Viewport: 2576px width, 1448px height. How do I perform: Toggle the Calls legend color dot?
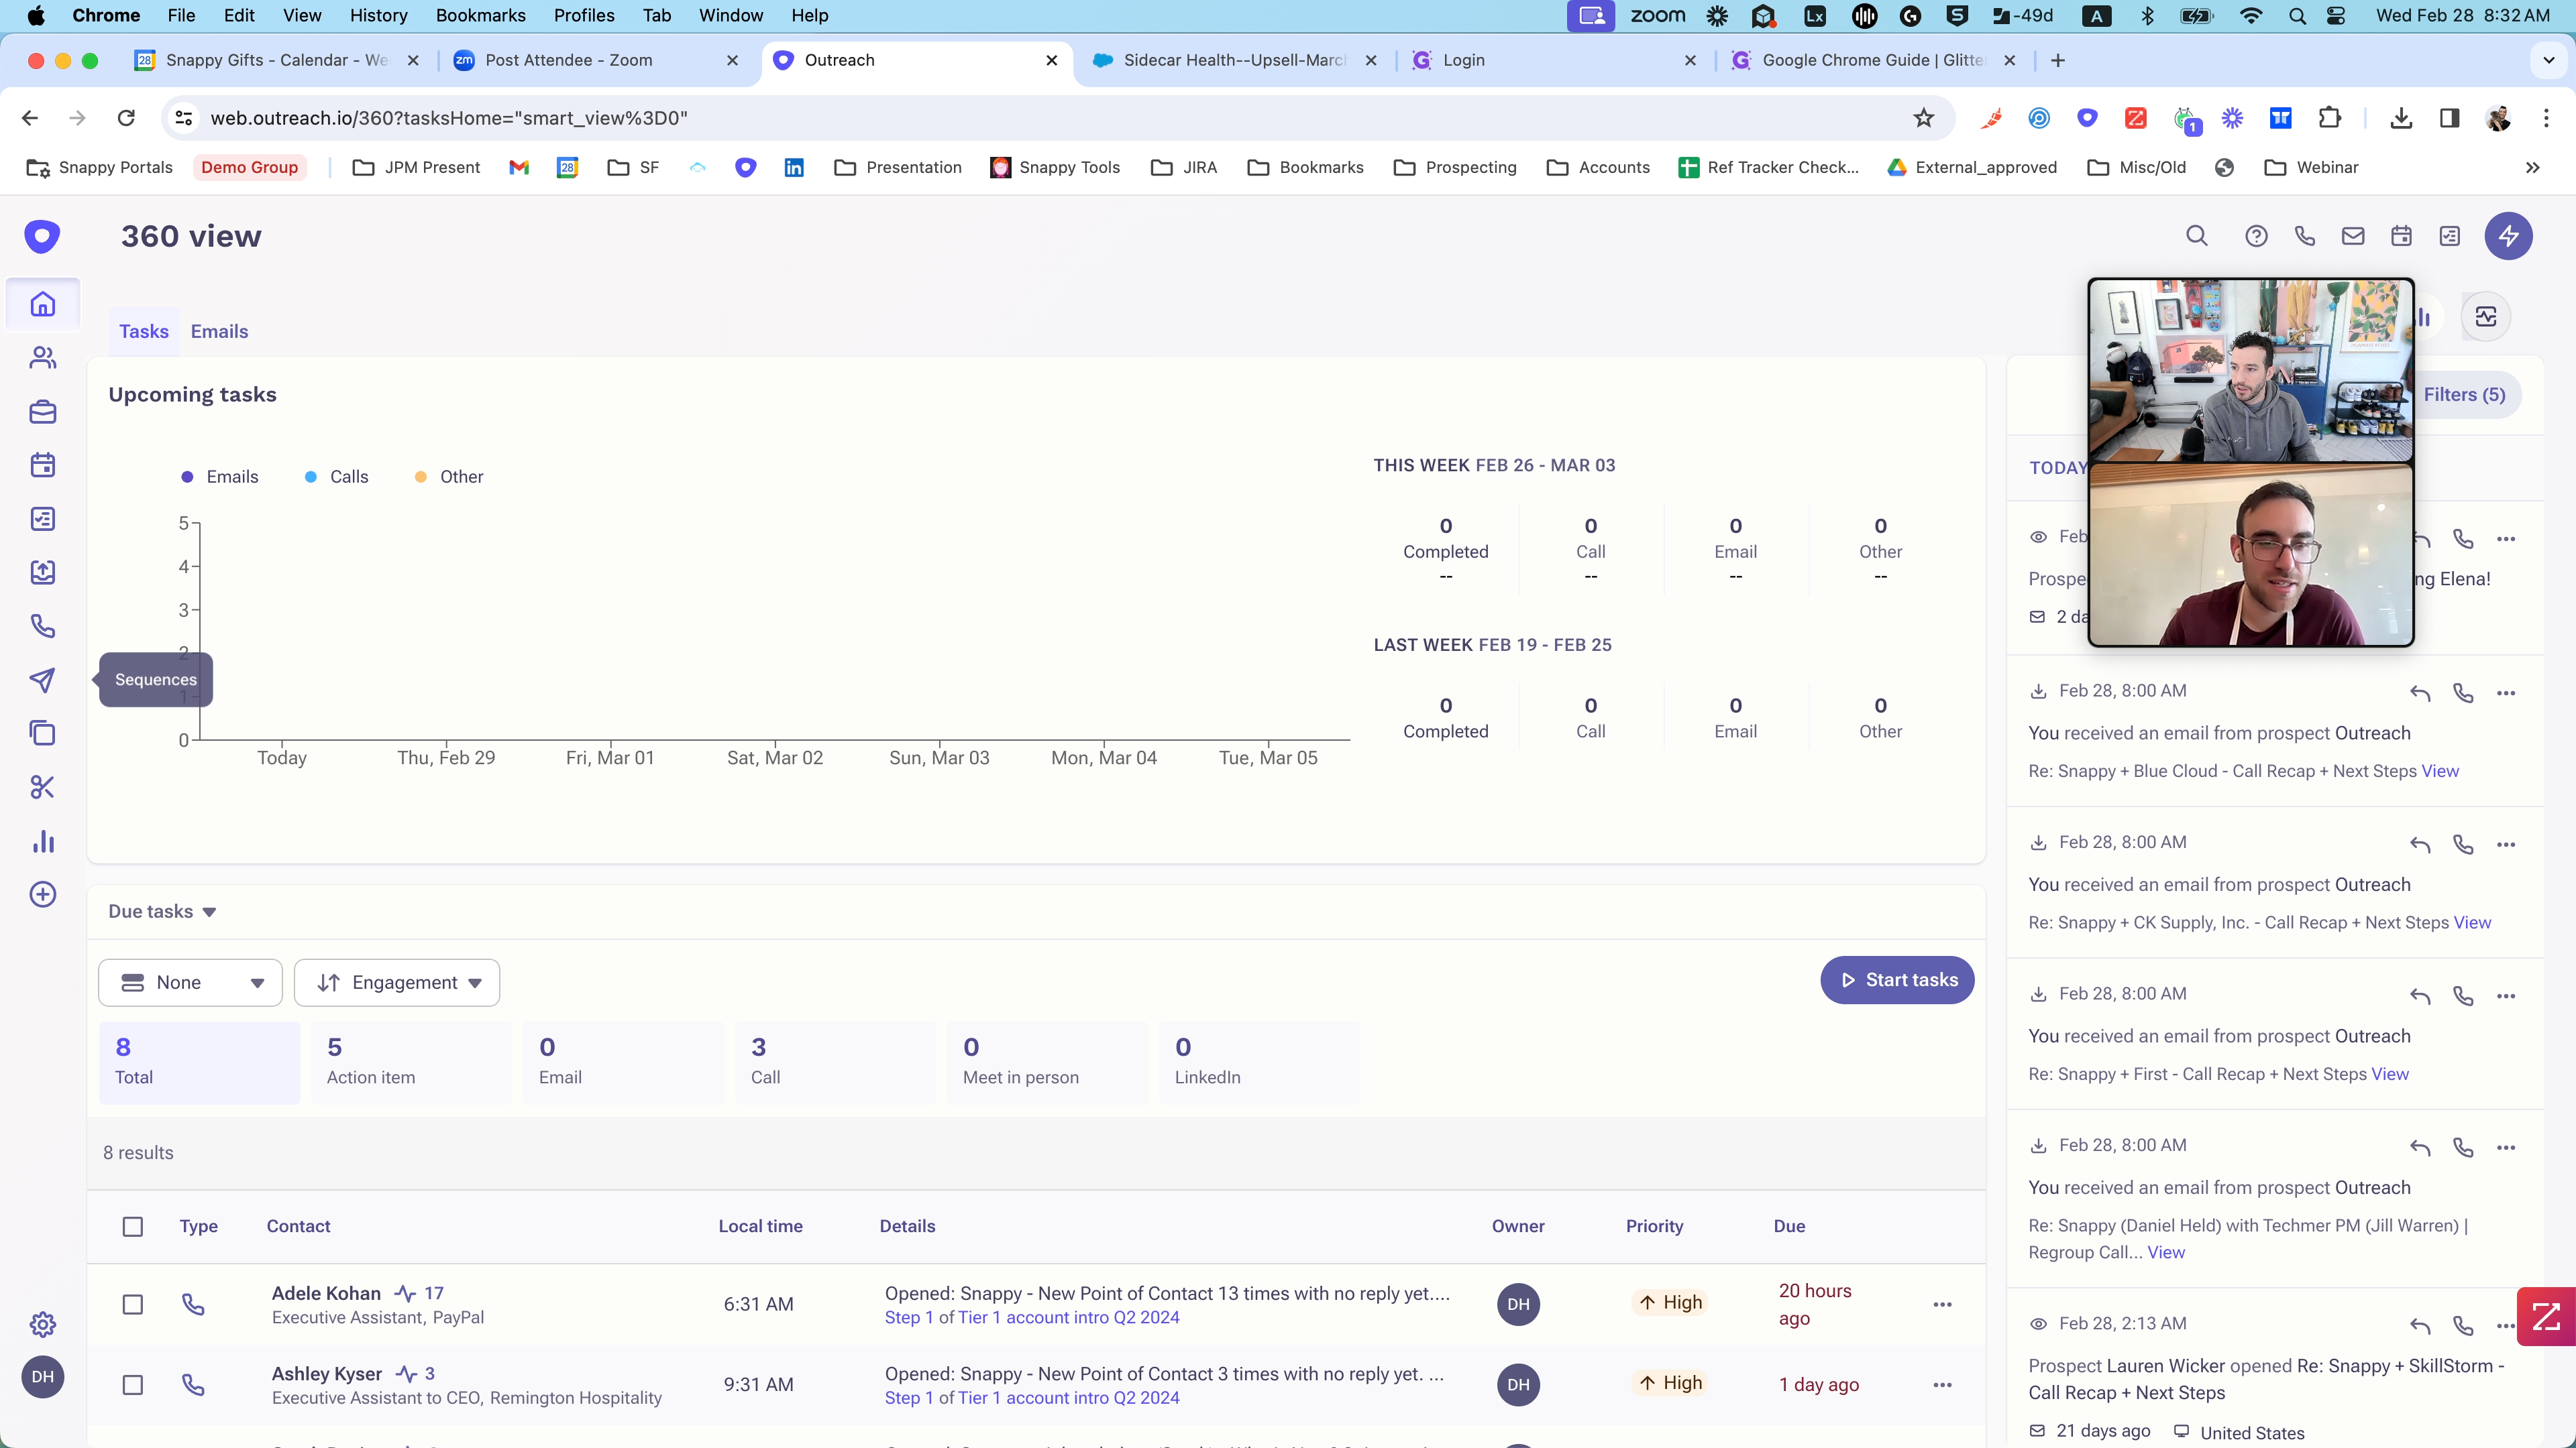coord(310,477)
